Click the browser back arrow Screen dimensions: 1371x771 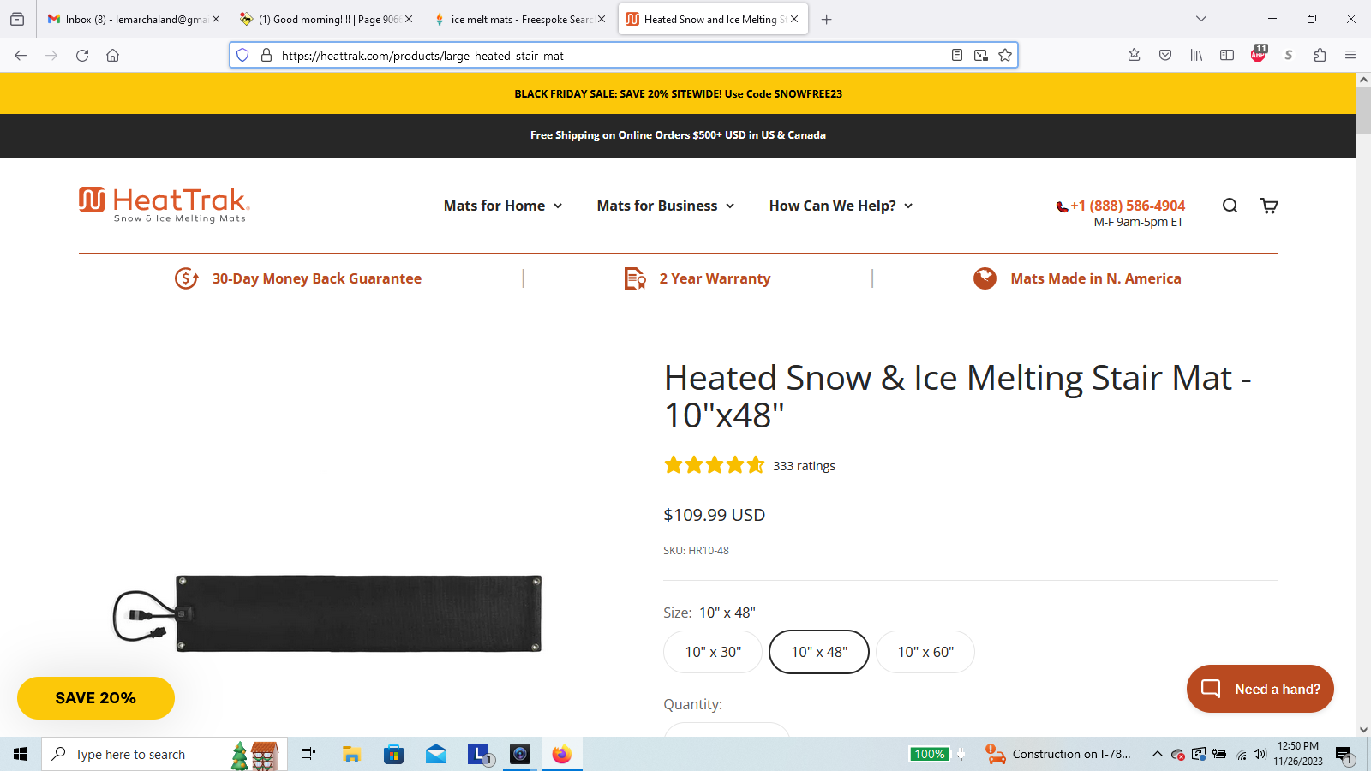[21, 56]
